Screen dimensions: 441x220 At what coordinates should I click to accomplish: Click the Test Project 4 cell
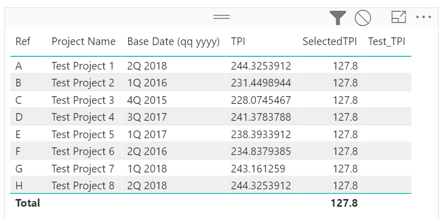[x=83, y=117]
